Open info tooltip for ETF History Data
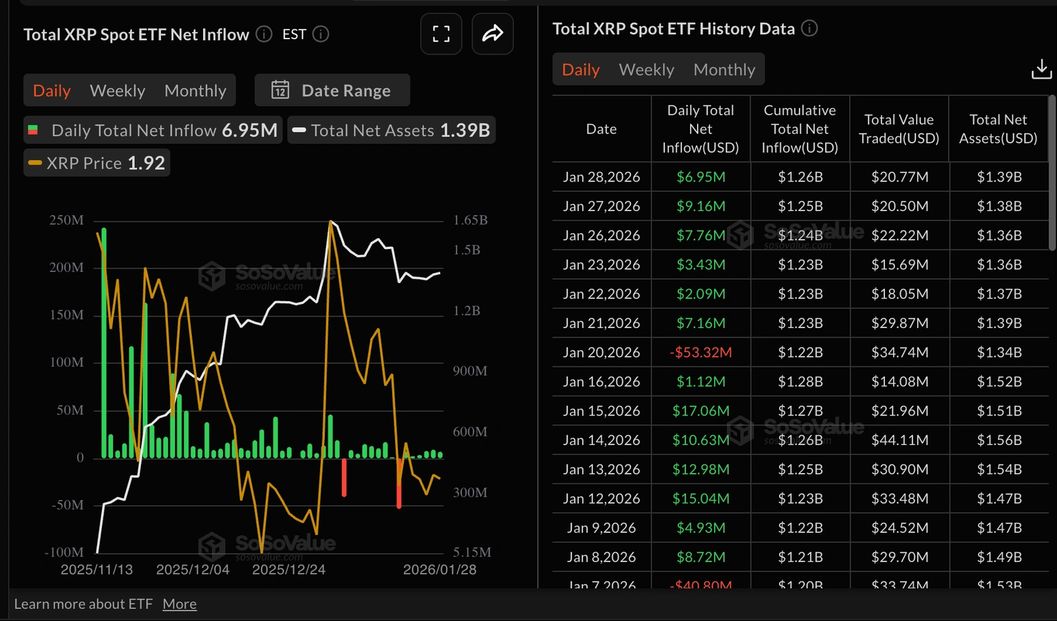 809,28
